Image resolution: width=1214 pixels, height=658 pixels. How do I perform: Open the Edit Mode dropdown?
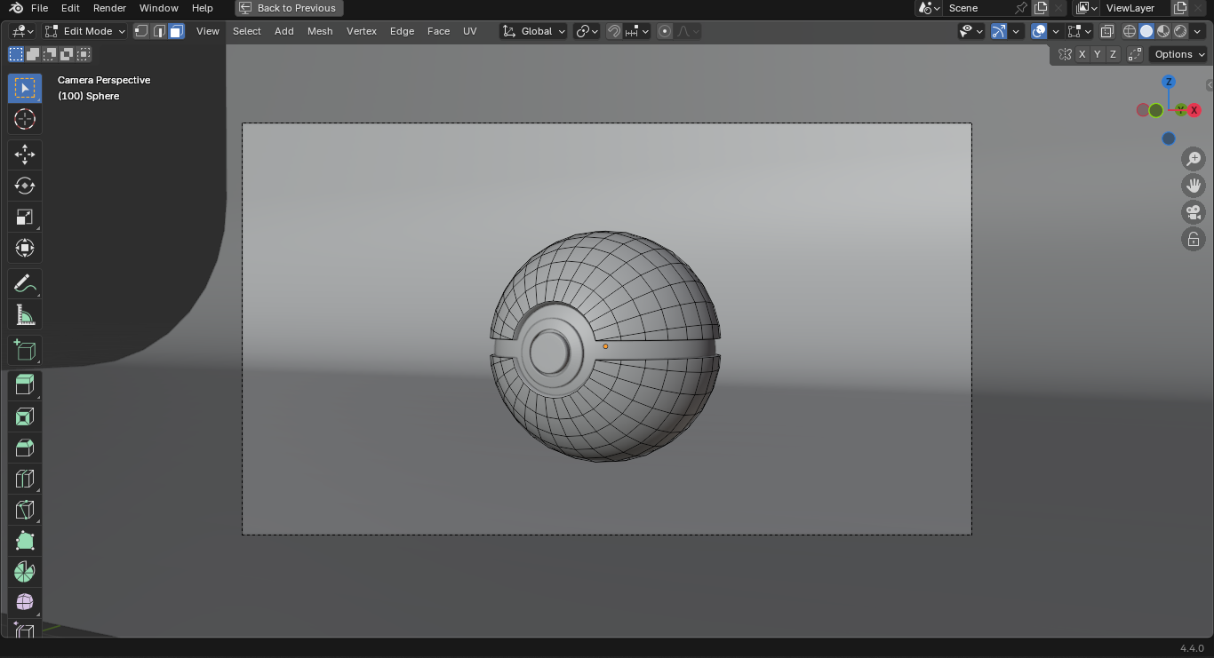[x=85, y=31]
